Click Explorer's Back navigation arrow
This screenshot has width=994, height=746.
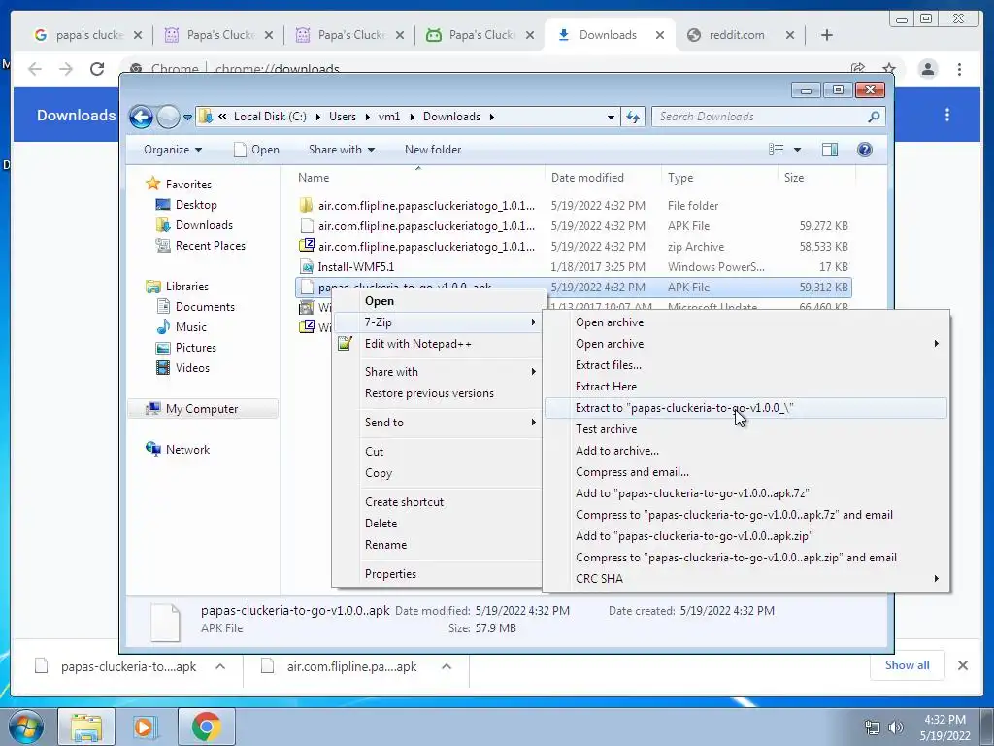click(x=141, y=117)
